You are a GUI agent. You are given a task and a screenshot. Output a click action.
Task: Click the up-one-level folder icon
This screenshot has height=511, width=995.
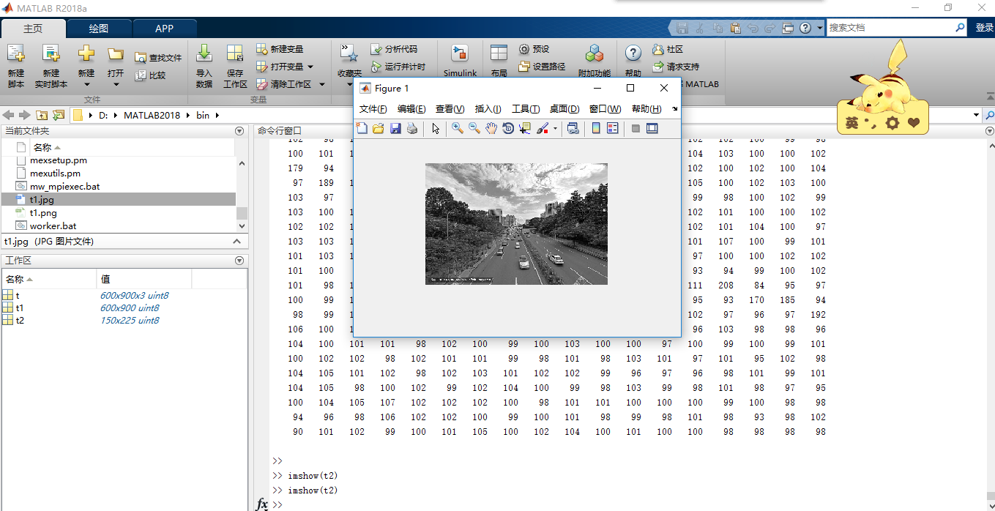tap(42, 115)
